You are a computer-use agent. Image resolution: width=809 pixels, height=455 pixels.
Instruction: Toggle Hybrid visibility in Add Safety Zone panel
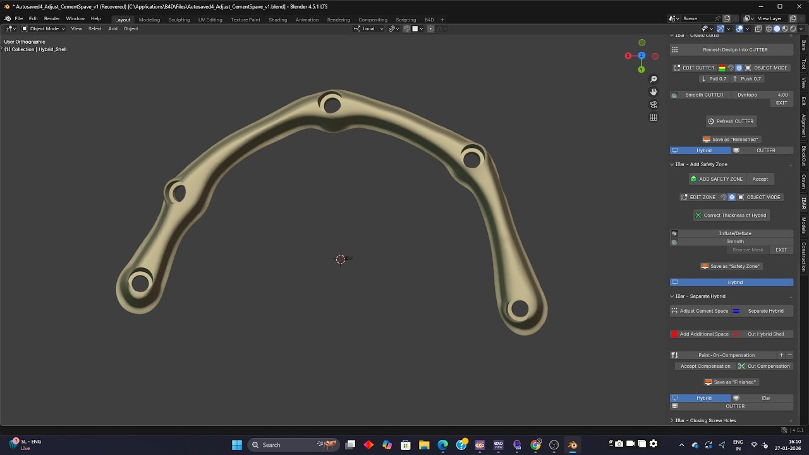click(x=731, y=282)
